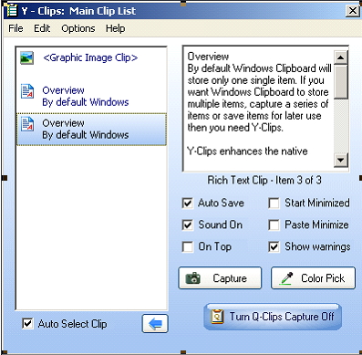
Task: Open the Options menu
Action: coord(78,28)
